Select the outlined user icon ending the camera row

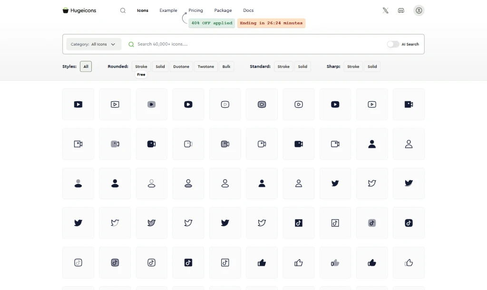pyautogui.click(x=409, y=144)
